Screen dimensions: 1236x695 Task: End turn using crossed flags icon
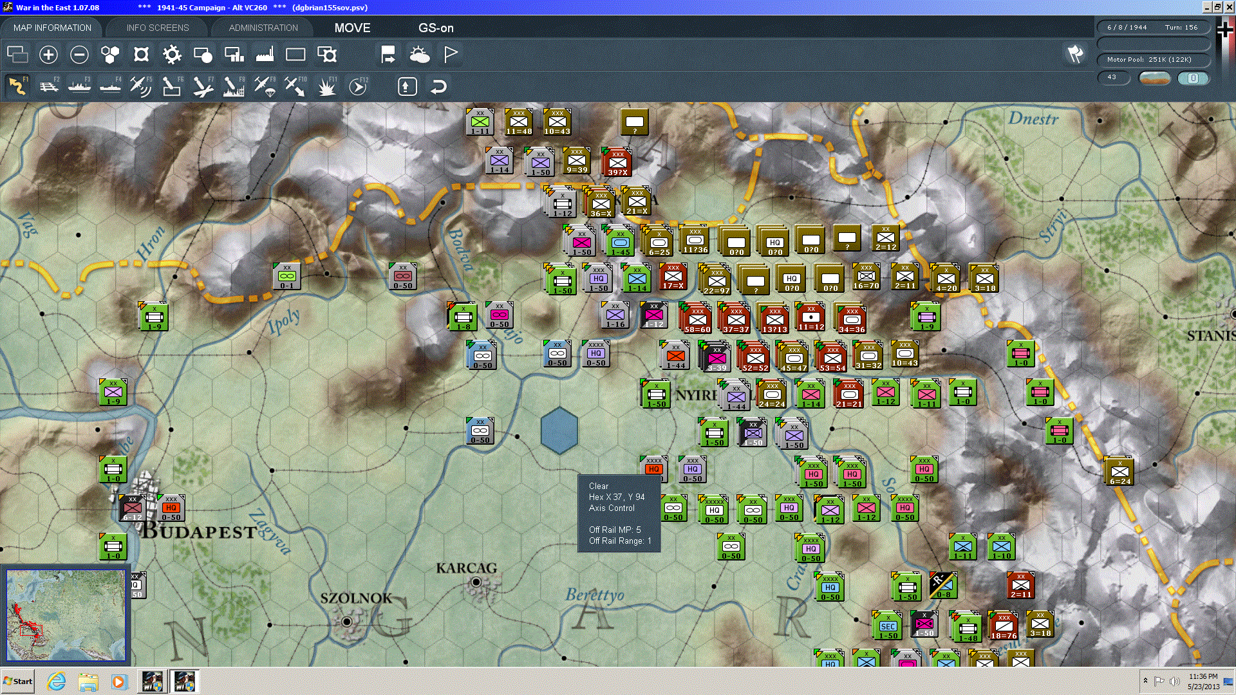tap(1074, 55)
